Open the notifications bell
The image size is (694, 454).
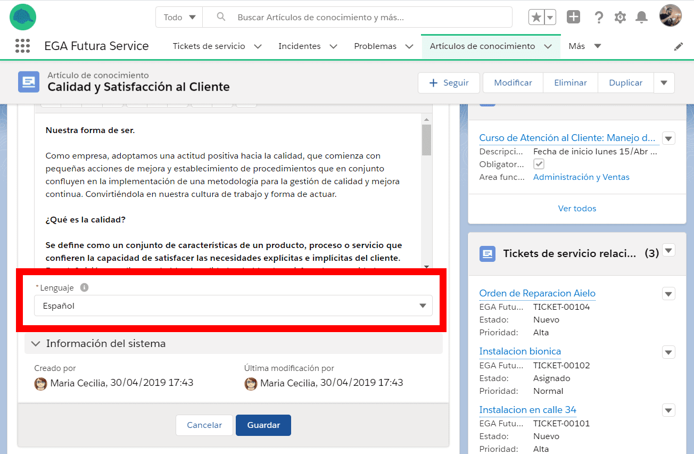click(642, 18)
